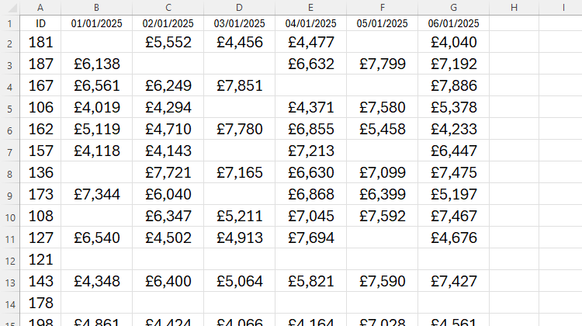The width and height of the screenshot is (582, 326).
Task: Select cell containing £7,799
Action: click(383, 64)
